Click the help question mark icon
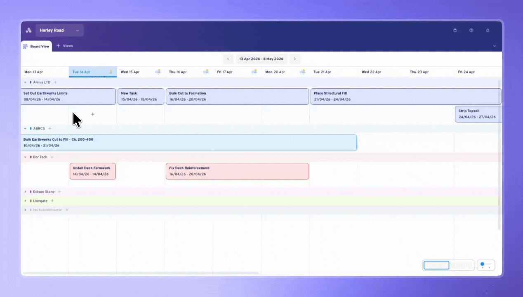The height and width of the screenshot is (297, 523). click(x=471, y=31)
